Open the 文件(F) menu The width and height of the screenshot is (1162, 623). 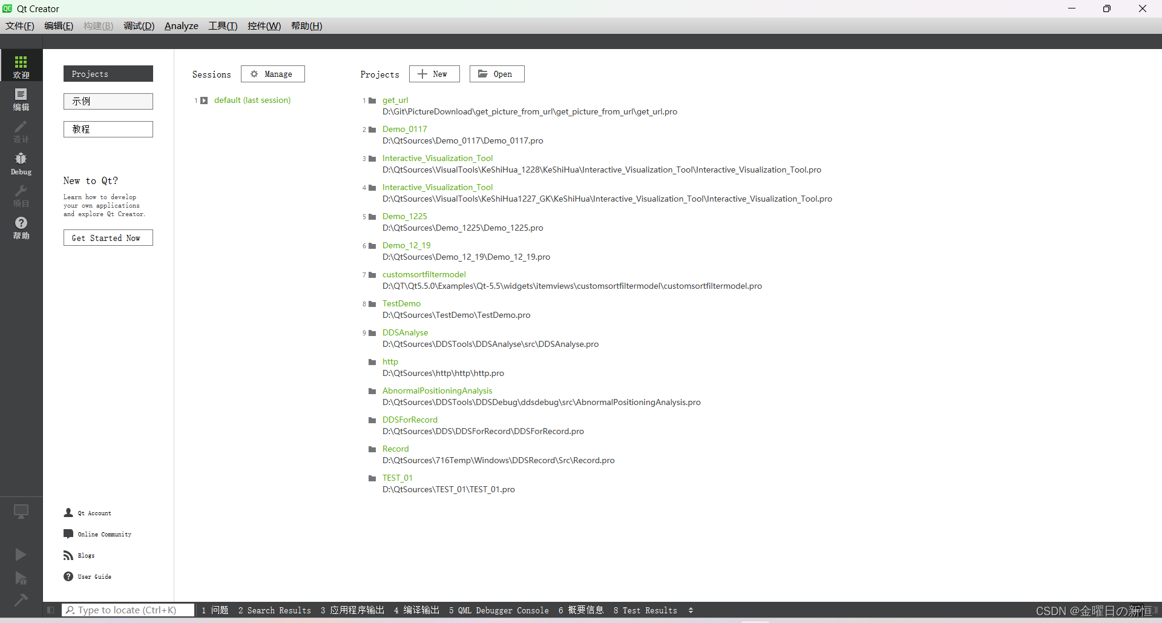pyautogui.click(x=20, y=26)
